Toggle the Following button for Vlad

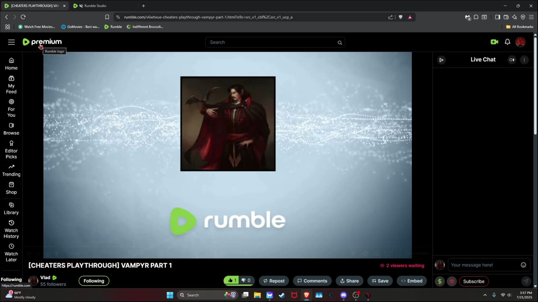pos(94,281)
